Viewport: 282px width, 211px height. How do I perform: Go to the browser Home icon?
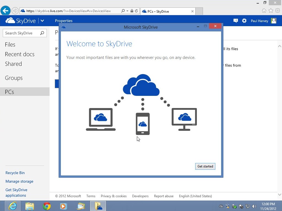tap(264, 11)
